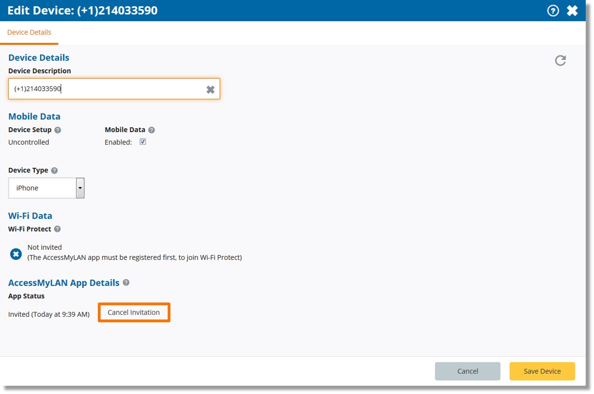Click the Save Device button
594x394 pixels.
coord(542,371)
